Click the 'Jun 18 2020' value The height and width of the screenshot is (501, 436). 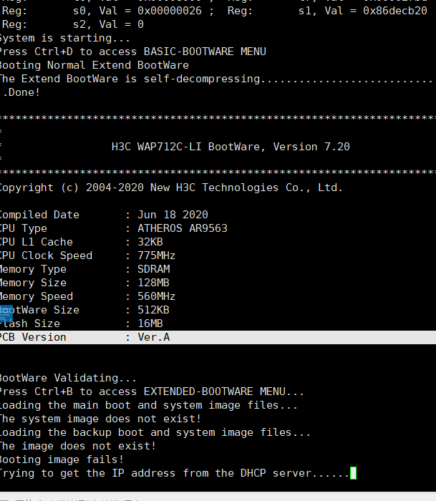(x=173, y=215)
